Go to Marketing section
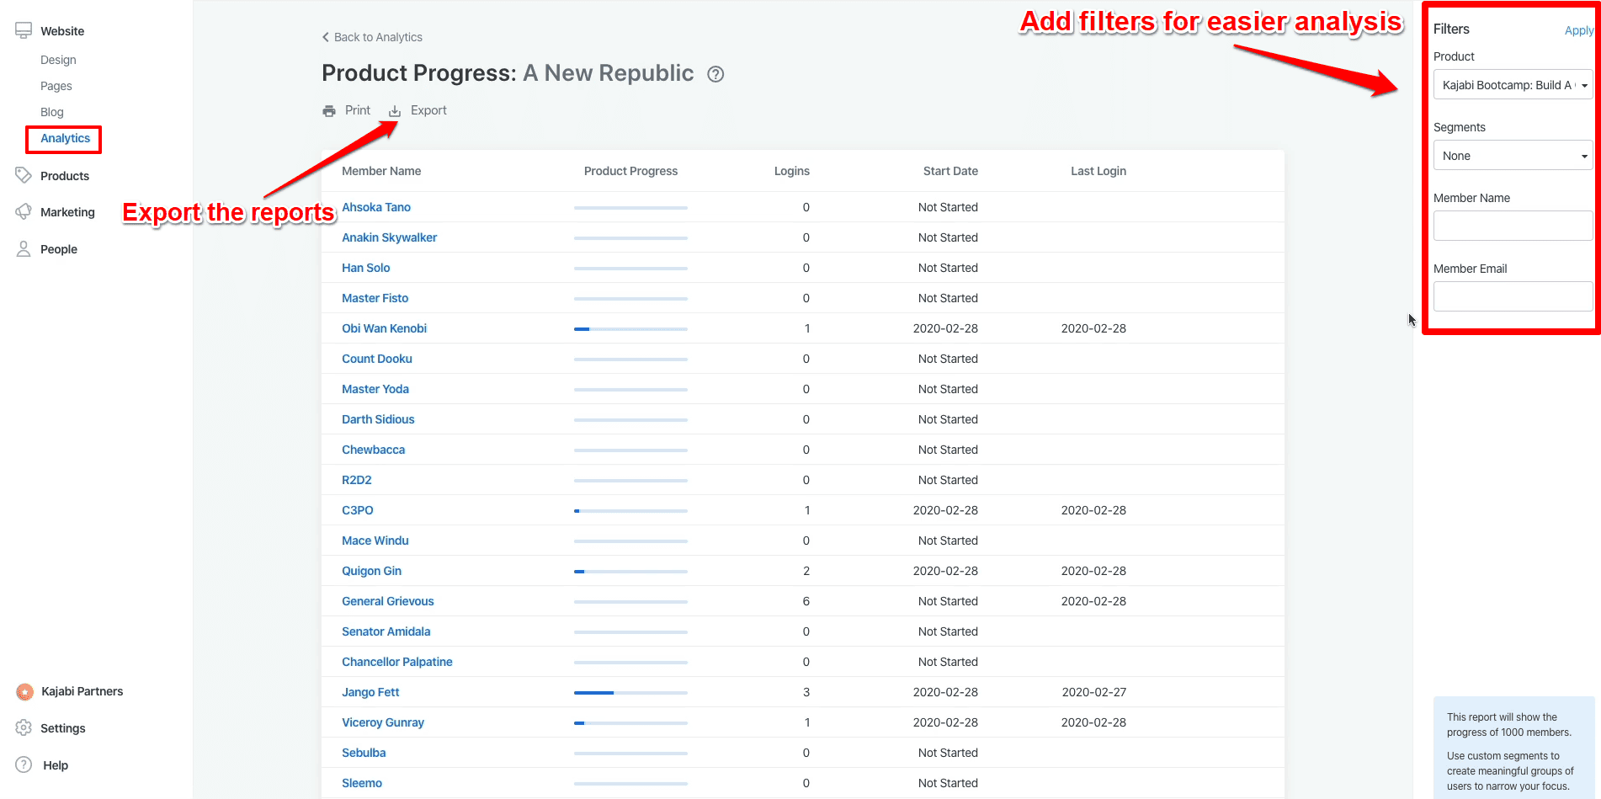This screenshot has width=1601, height=799. click(67, 212)
